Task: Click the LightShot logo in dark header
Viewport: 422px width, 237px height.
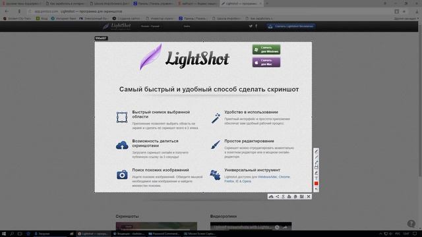Action: [117, 26]
